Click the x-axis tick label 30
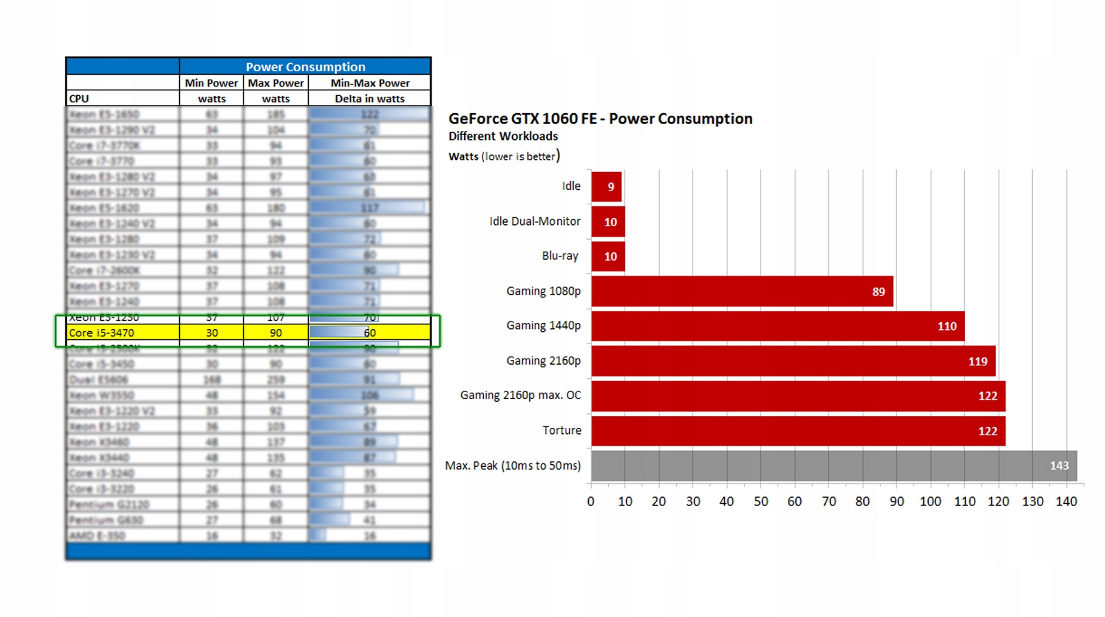This screenshot has height=617, width=1105. tap(693, 501)
